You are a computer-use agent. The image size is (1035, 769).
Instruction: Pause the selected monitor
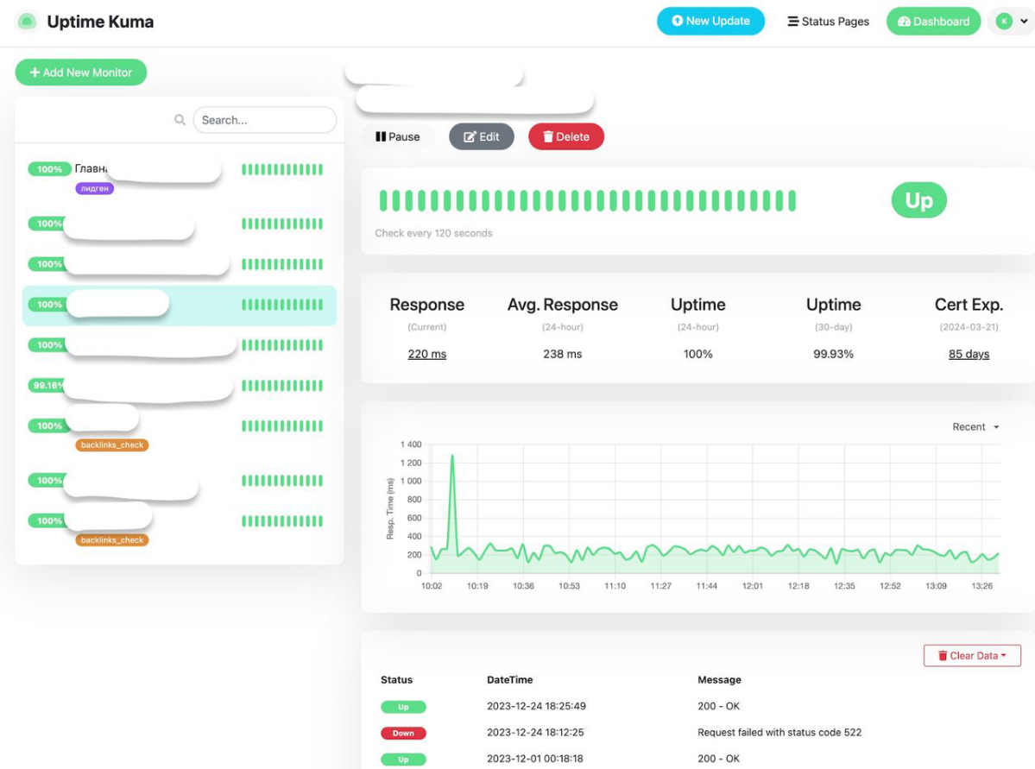(x=397, y=136)
